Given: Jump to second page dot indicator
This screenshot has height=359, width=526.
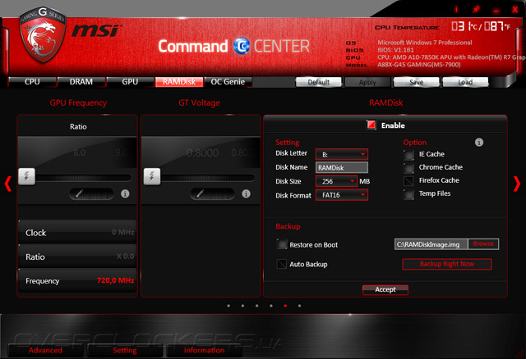Looking at the screenshot, I should [x=242, y=306].
